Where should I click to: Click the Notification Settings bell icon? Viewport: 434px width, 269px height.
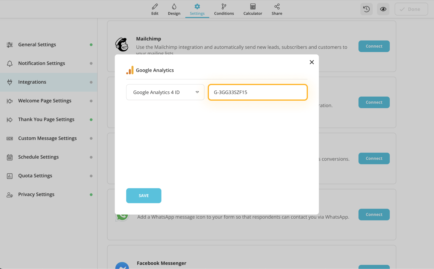pos(10,63)
